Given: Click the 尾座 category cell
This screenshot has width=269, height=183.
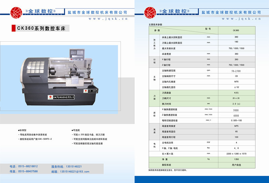Looking at the screenshot, I should tap(154, 131).
